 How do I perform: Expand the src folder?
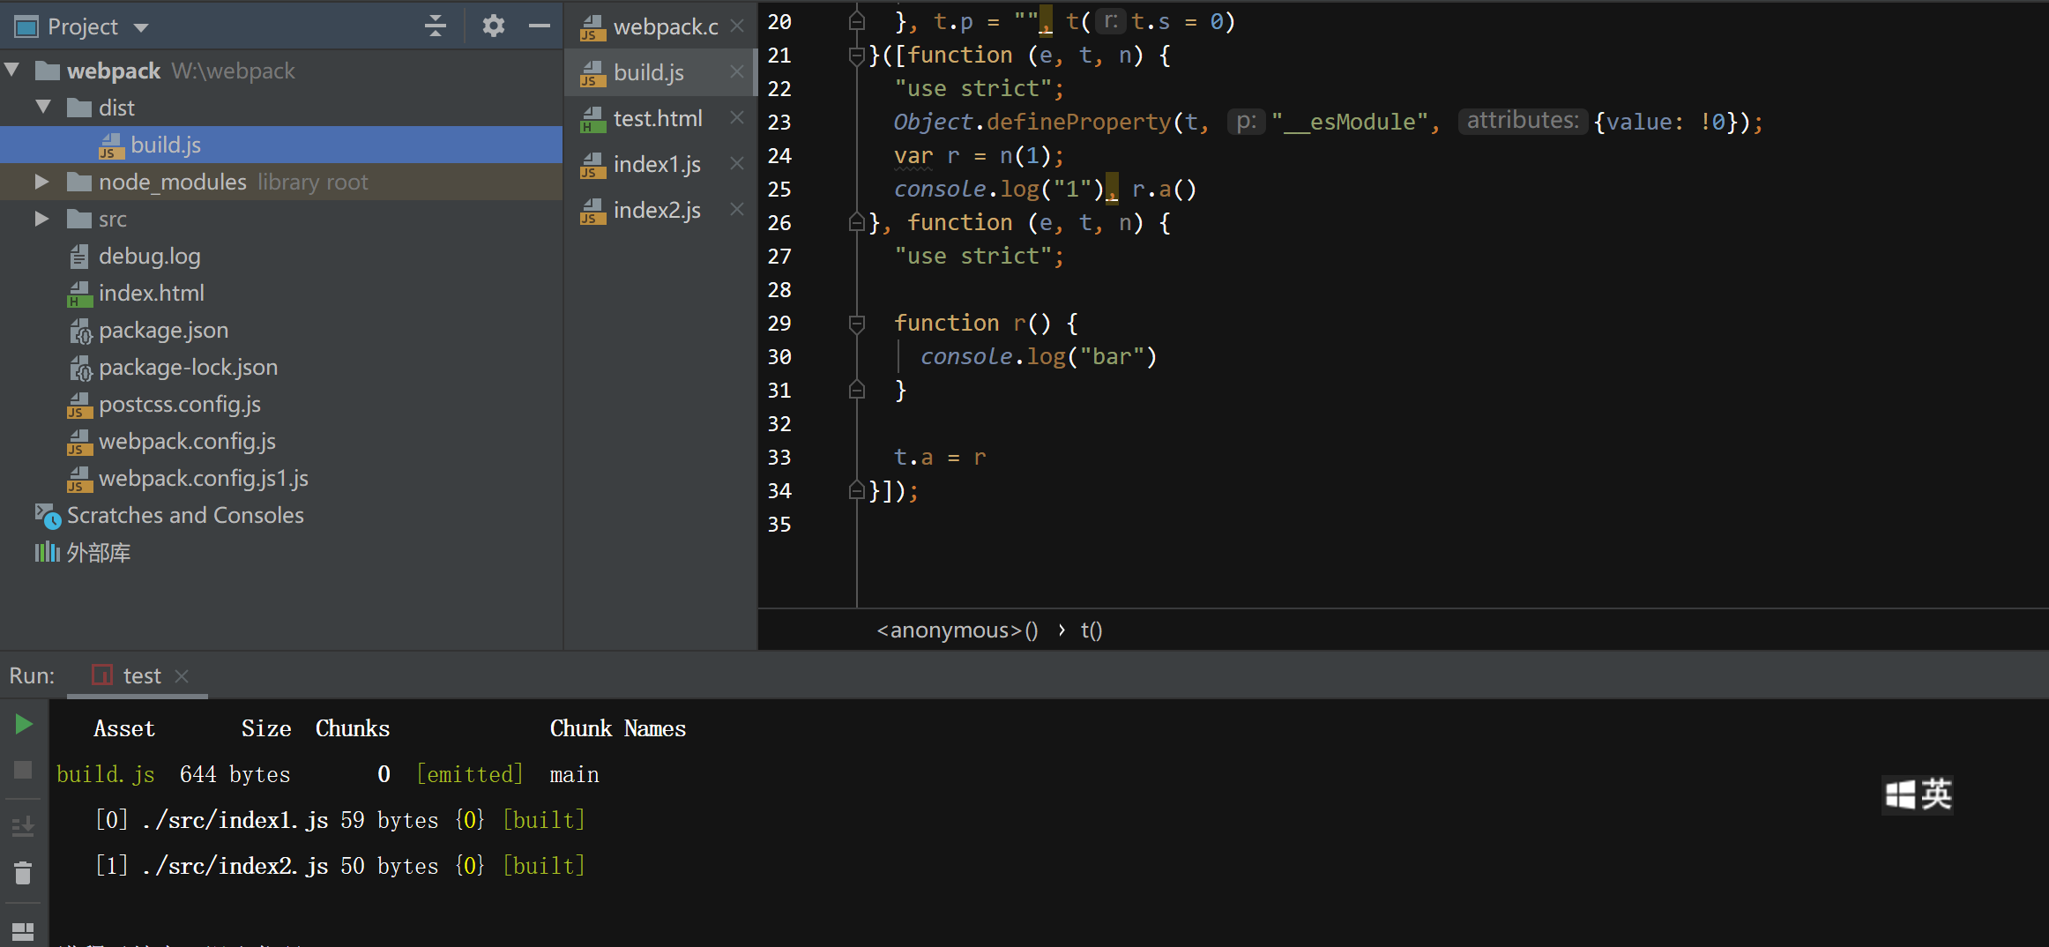[x=41, y=219]
